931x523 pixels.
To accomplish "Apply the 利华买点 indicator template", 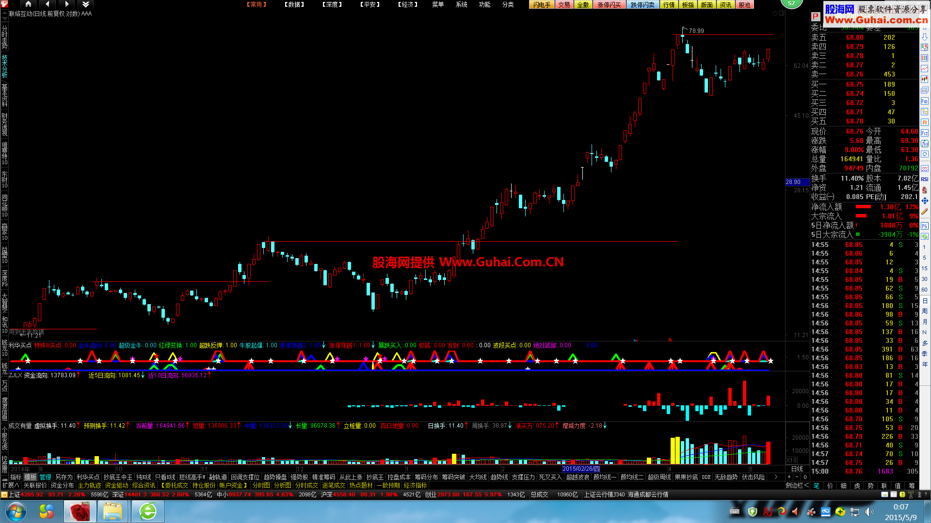I will (x=88, y=477).
